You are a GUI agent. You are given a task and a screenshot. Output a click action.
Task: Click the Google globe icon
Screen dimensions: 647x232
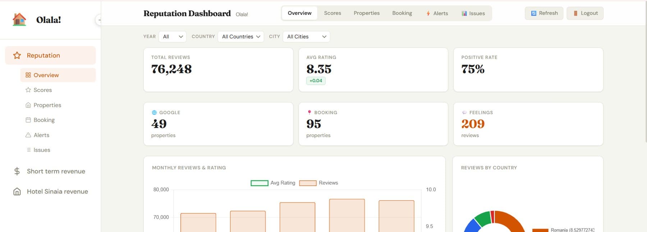pos(154,113)
